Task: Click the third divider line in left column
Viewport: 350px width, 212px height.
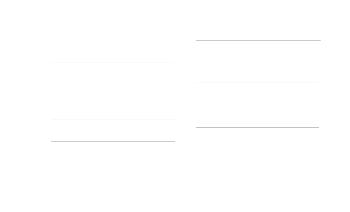Action: [113, 91]
